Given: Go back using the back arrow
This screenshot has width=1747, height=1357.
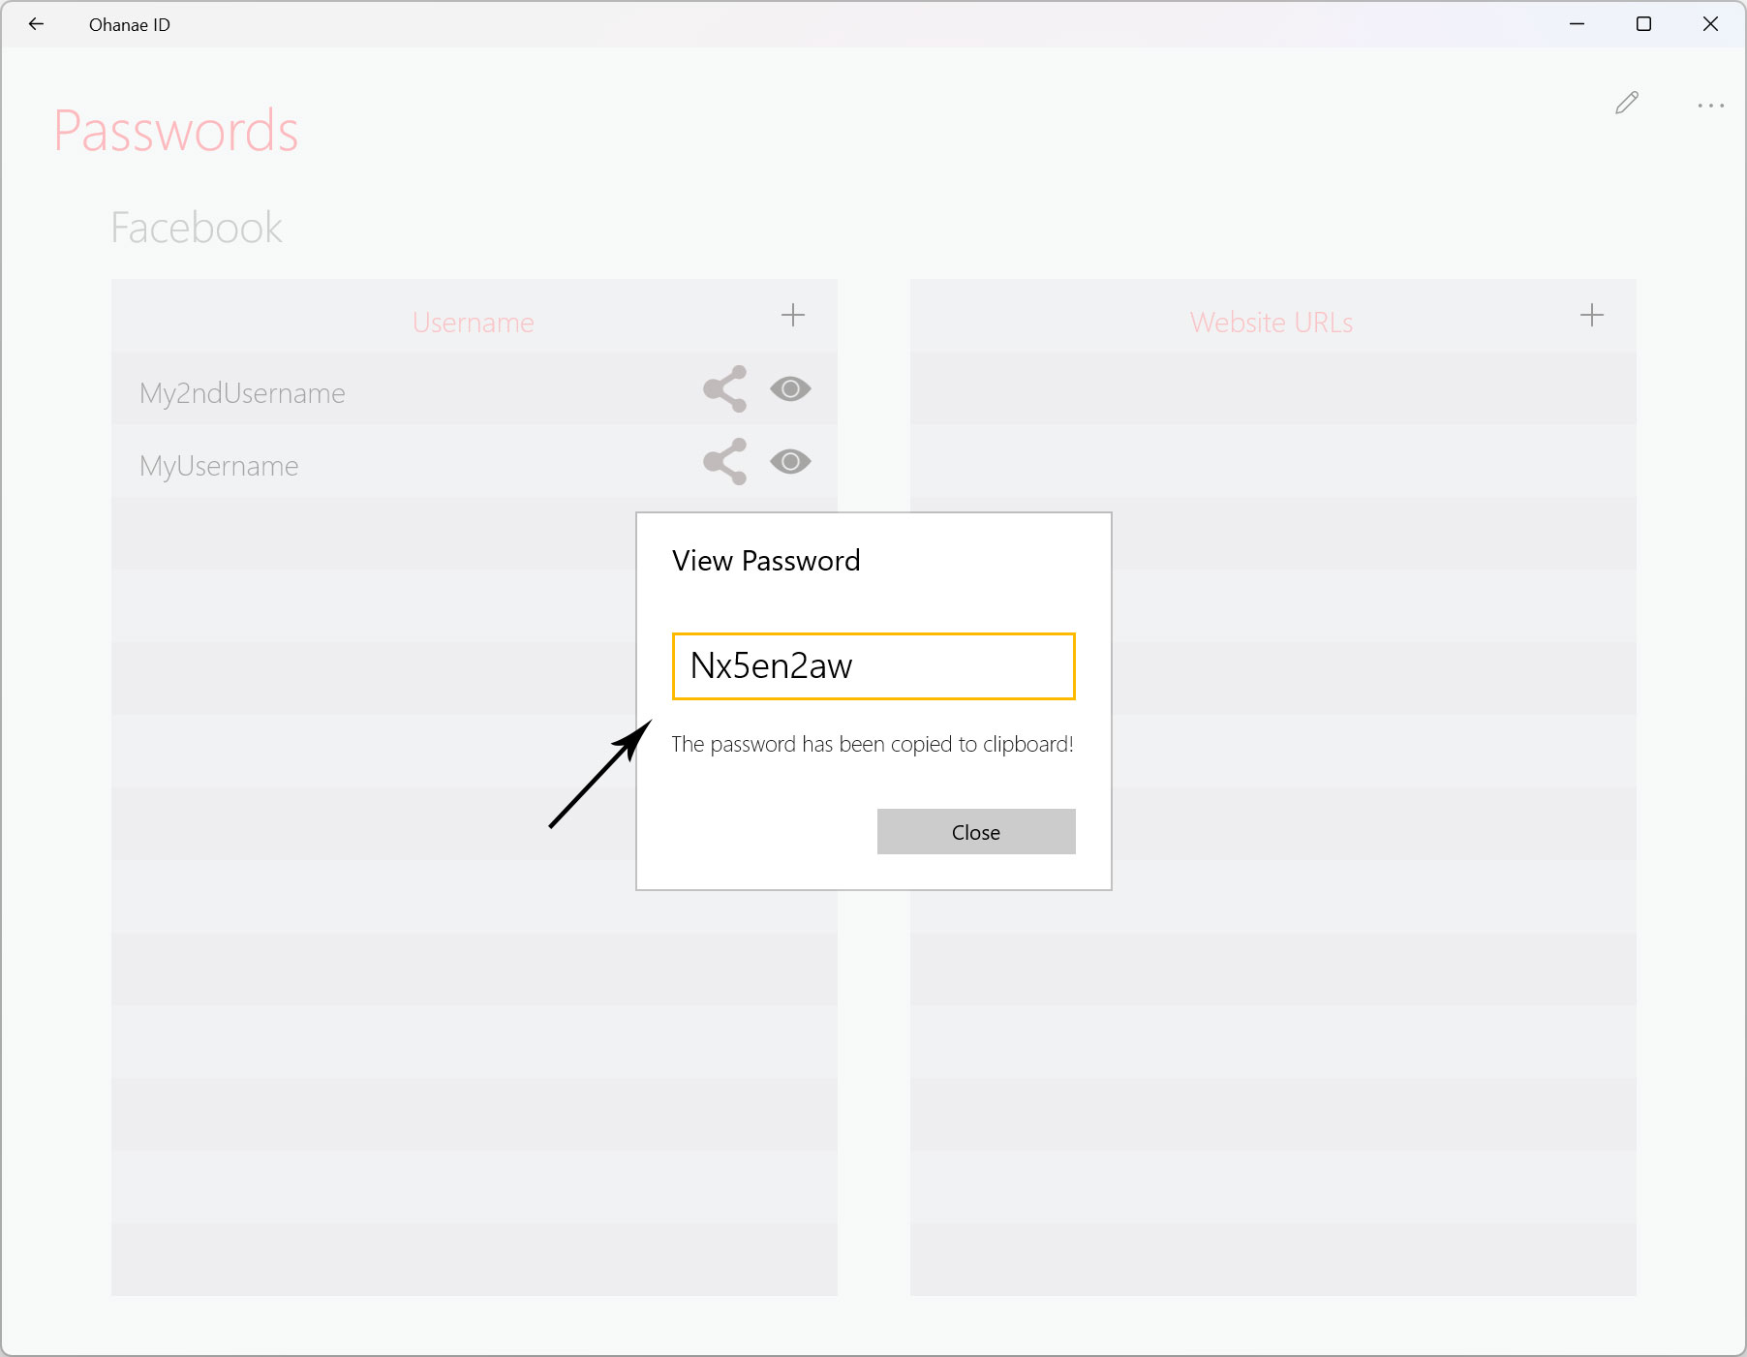Looking at the screenshot, I should [36, 24].
